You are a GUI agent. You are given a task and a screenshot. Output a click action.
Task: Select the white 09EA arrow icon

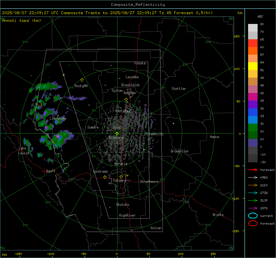pyautogui.click(x=253, y=178)
